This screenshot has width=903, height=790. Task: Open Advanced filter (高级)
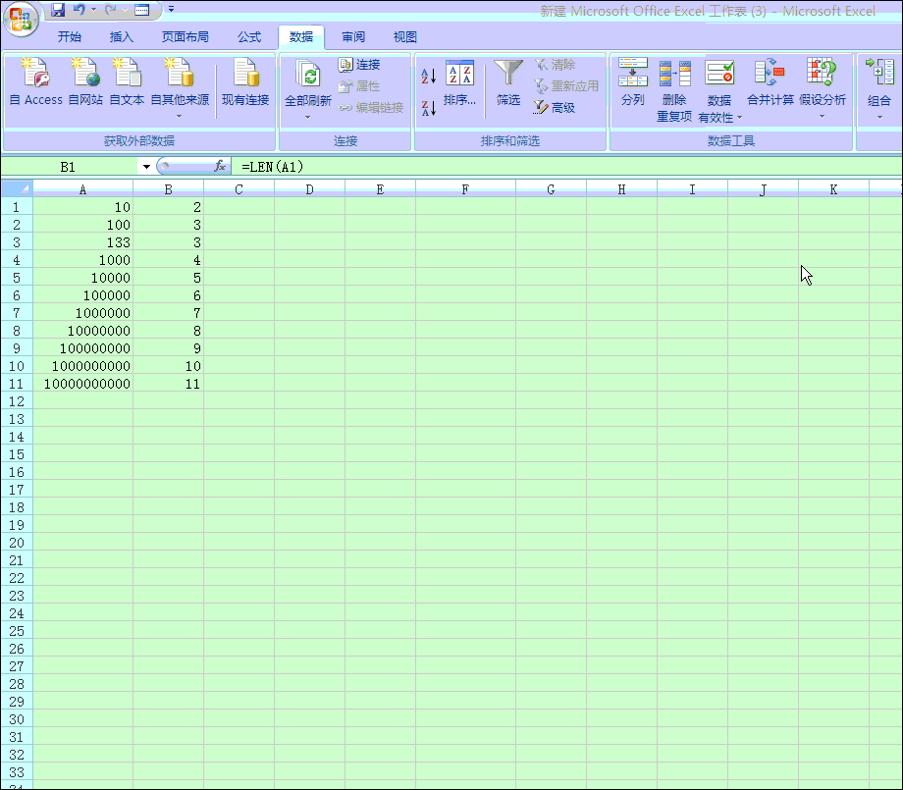click(x=554, y=108)
